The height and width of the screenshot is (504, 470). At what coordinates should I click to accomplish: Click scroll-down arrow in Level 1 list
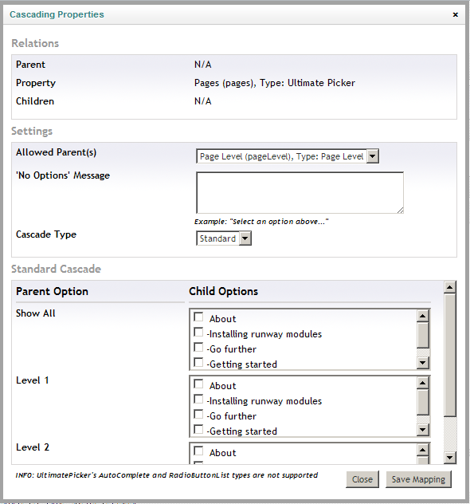coord(423,430)
